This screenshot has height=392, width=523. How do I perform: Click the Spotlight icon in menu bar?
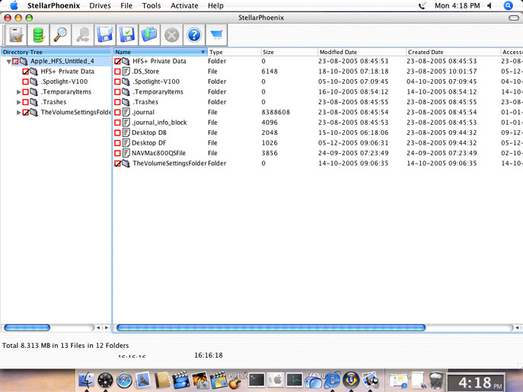click(508, 5)
